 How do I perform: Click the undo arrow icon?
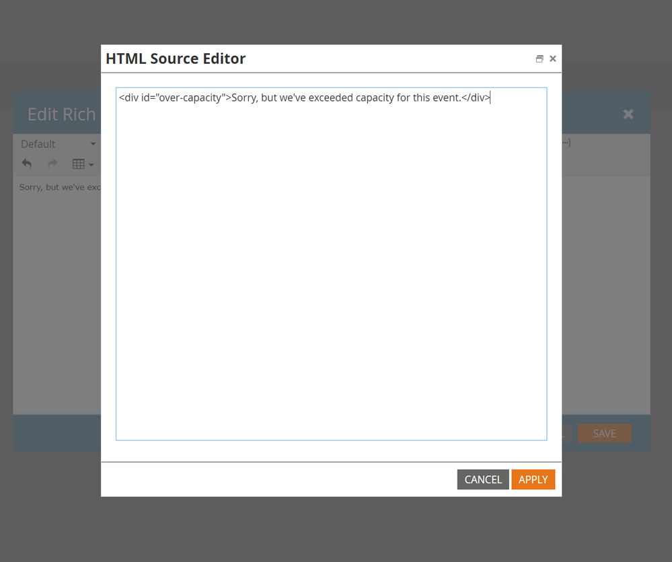coord(27,164)
